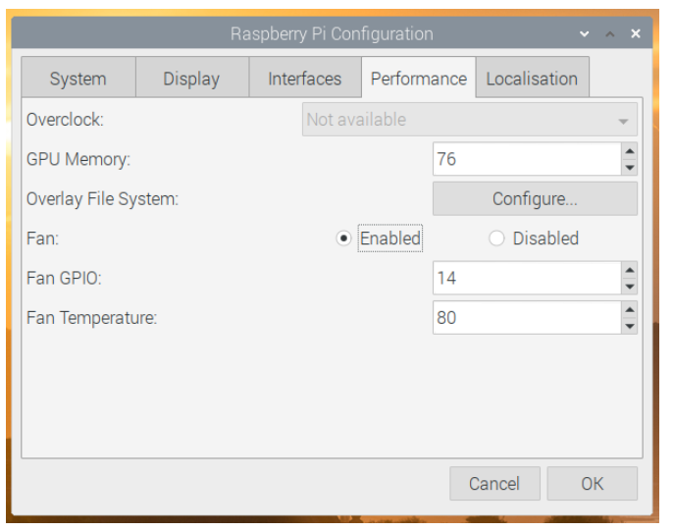
Task: Select Disabled for the fan
Action: point(496,239)
